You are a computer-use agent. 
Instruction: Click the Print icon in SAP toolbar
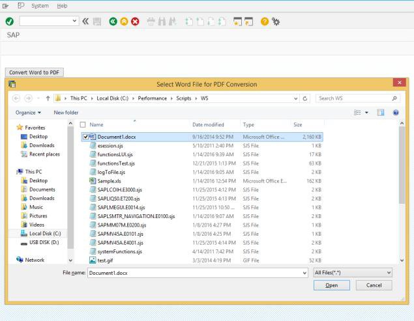[x=151, y=21]
